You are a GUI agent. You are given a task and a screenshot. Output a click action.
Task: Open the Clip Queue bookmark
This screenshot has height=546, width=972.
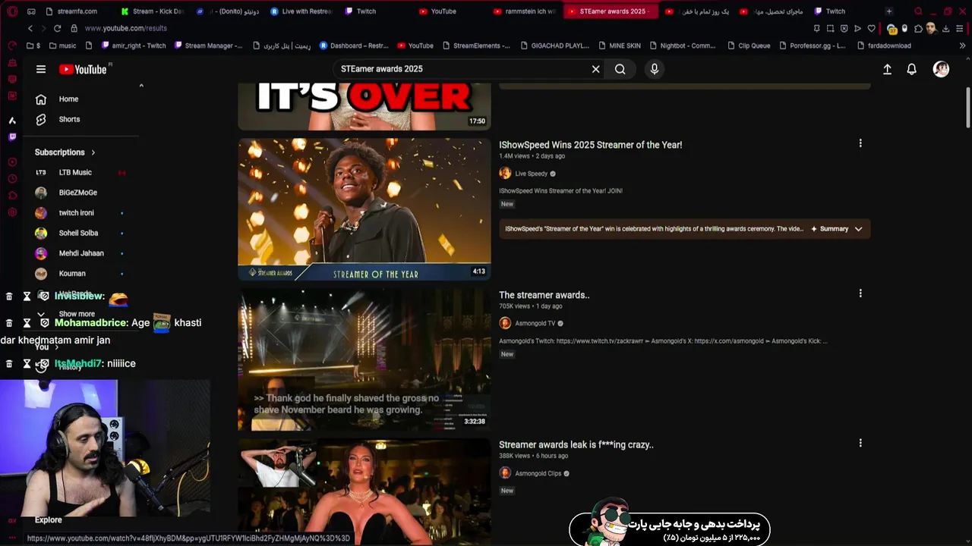coord(749,45)
